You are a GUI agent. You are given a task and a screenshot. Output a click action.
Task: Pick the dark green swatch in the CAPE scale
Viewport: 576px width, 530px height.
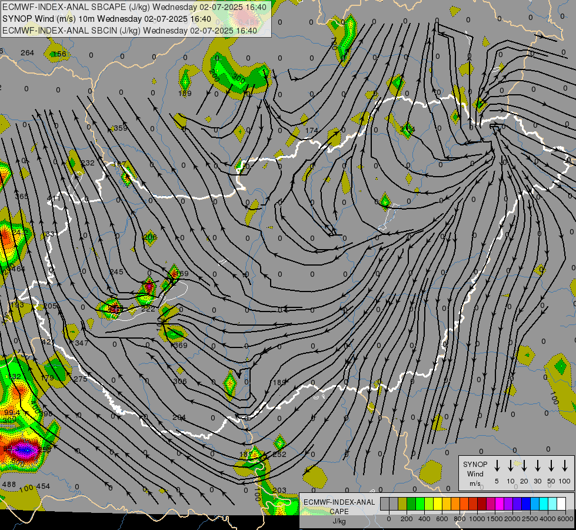tap(411, 504)
